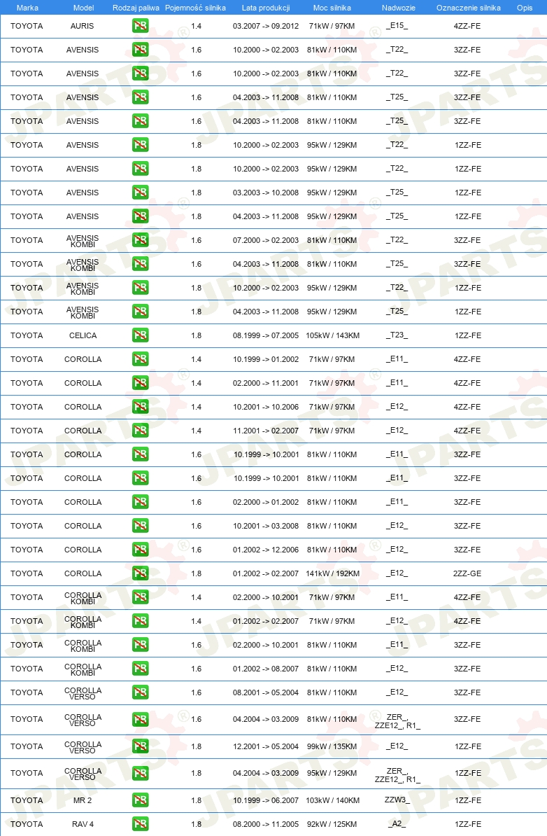Screen dimensions: 547x836
Task: Click fuel icon for COROLLA KOMBI 1.4 02.2000 row
Action: coord(141,597)
